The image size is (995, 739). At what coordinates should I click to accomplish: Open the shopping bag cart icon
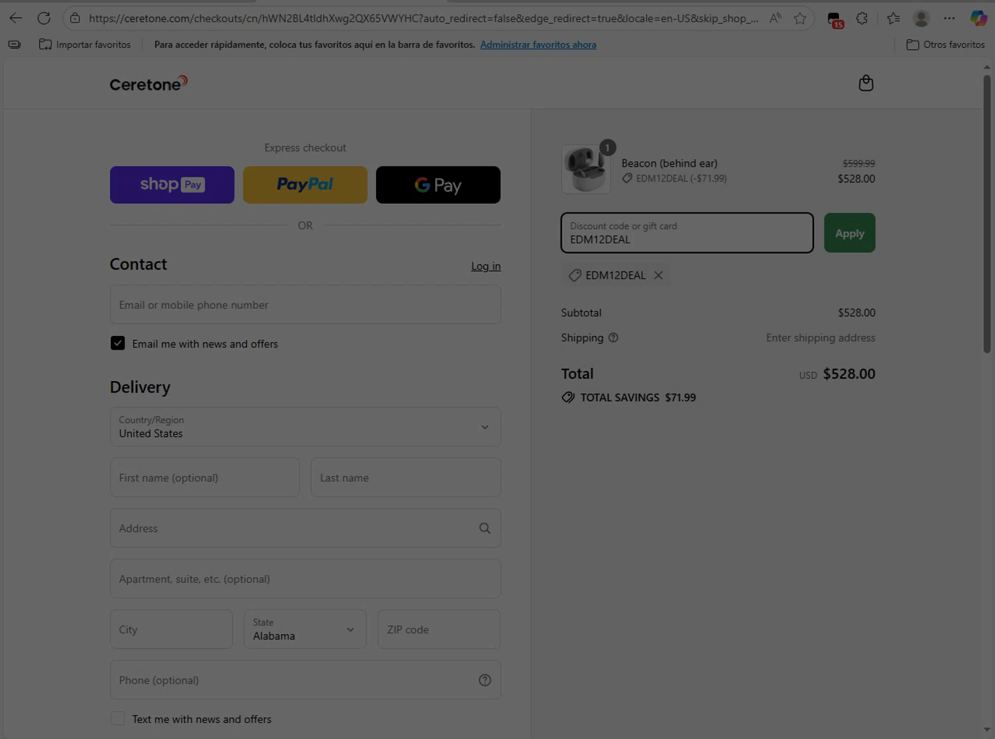point(866,83)
